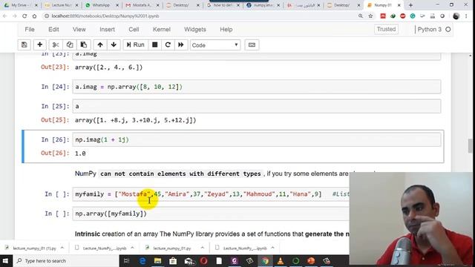The image size is (475, 267).
Task: Open the Widgets menu
Action: tap(195, 30)
